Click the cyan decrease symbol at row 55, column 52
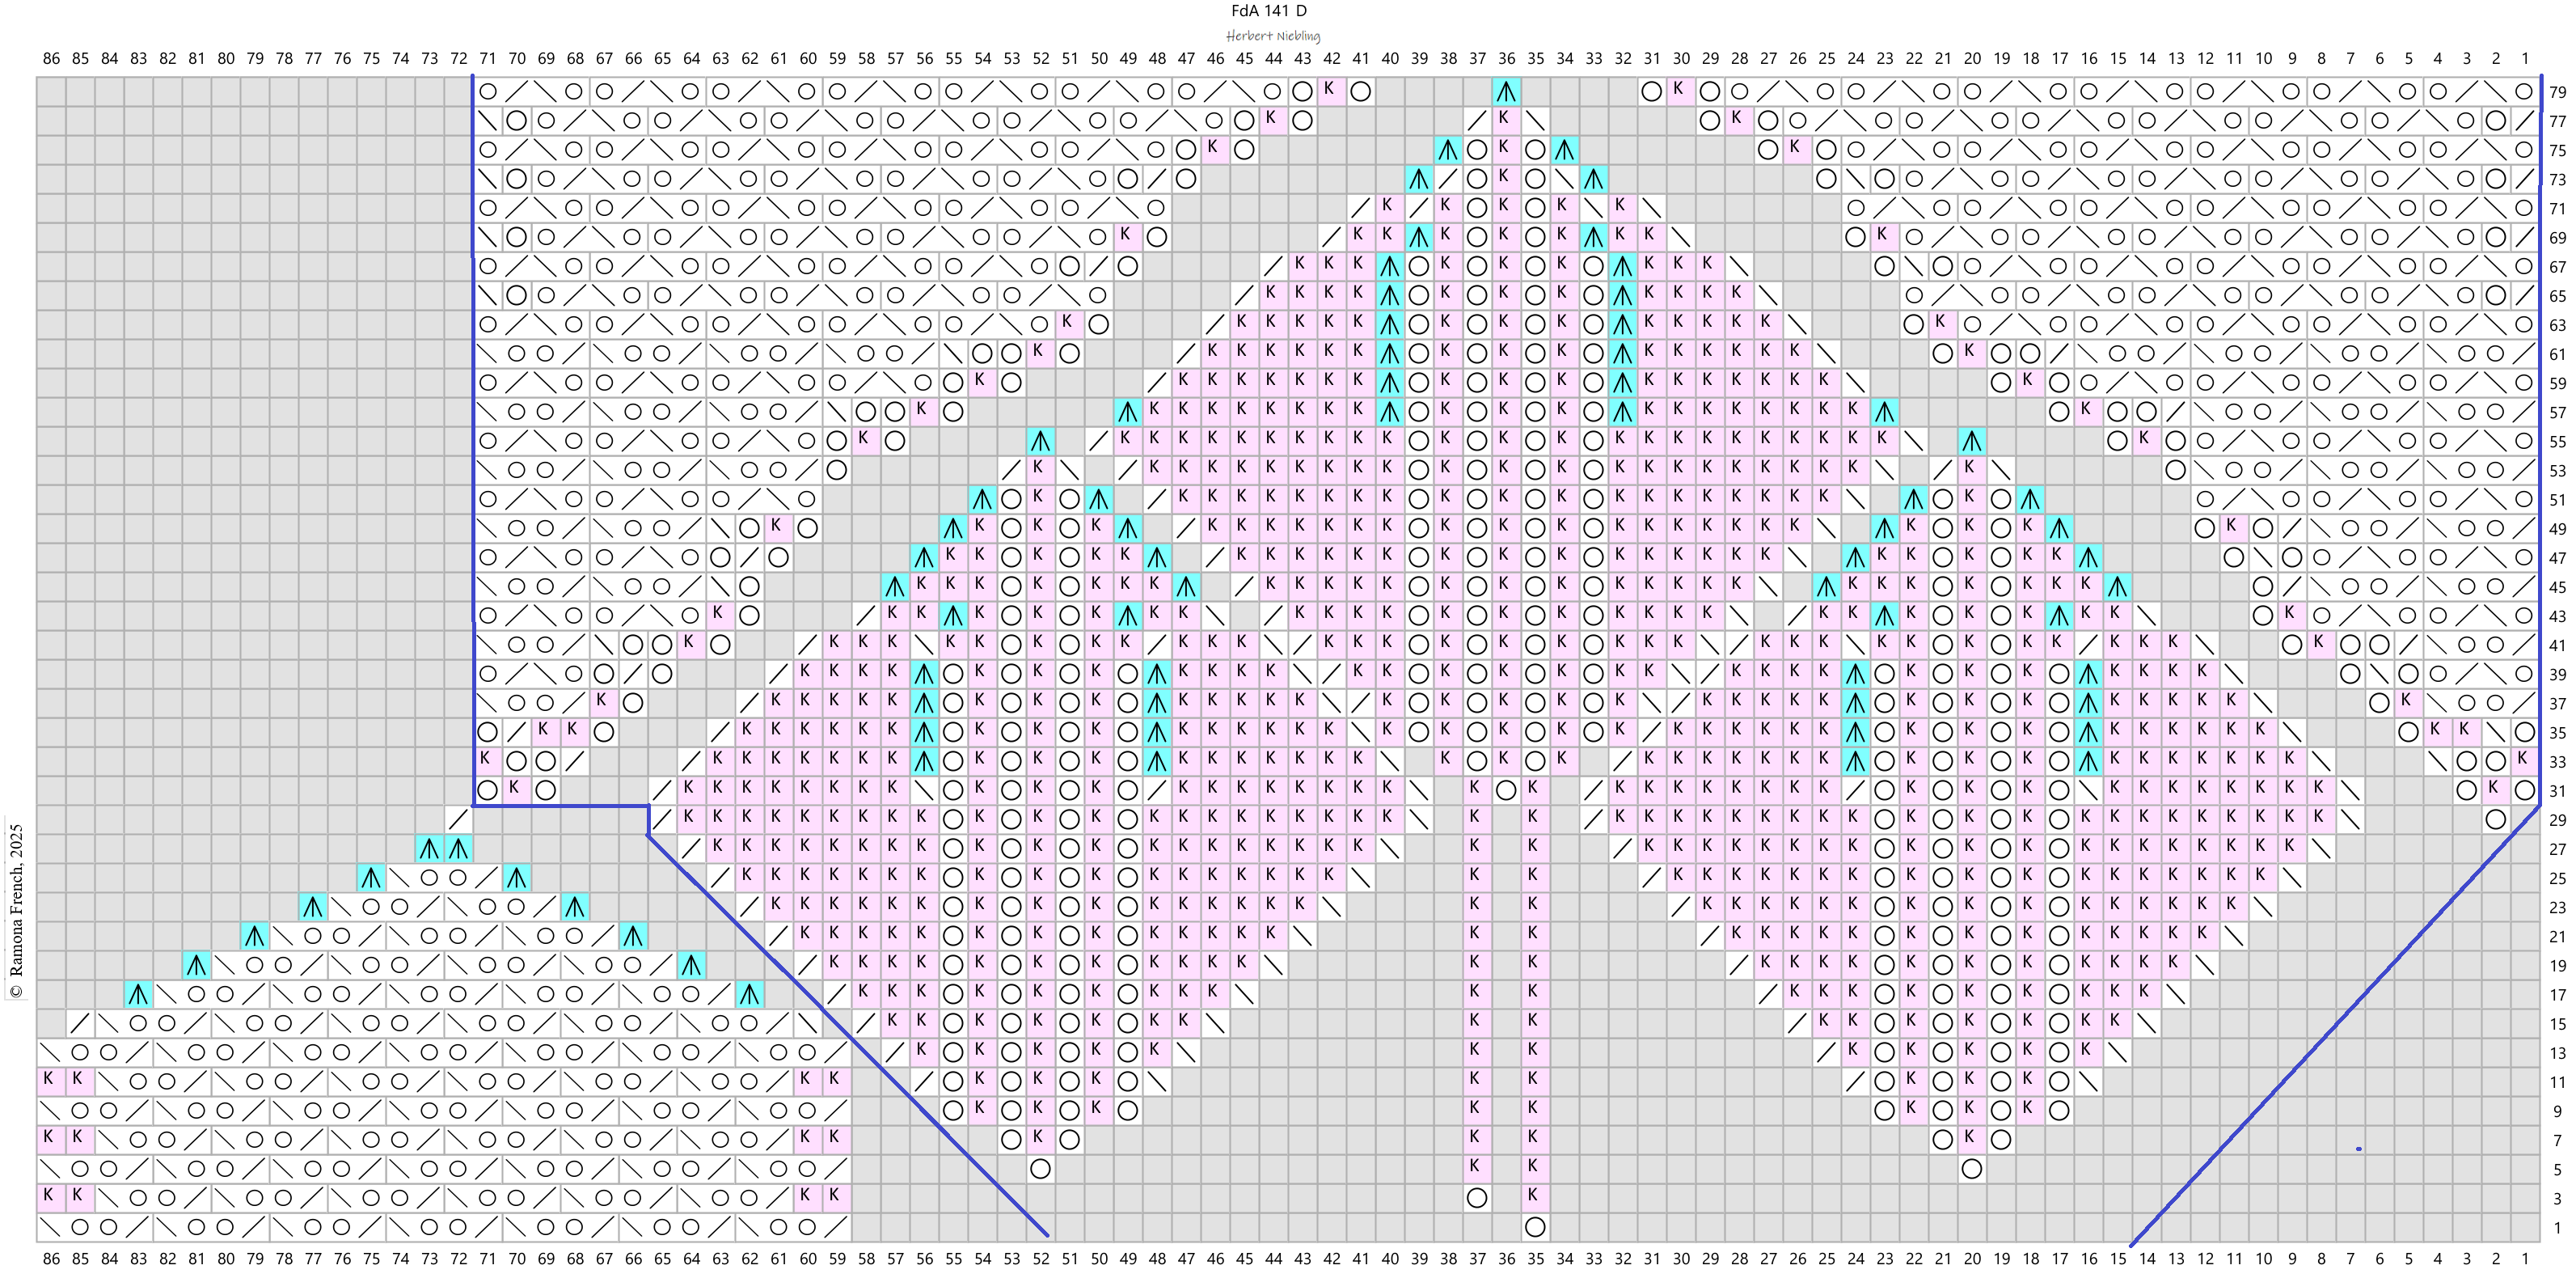2576x1278 pixels. point(1040,442)
